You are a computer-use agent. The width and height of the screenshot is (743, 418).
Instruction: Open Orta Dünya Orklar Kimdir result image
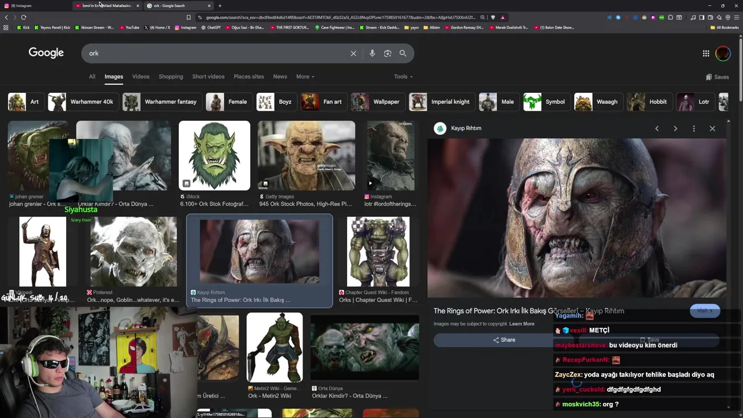click(365, 347)
